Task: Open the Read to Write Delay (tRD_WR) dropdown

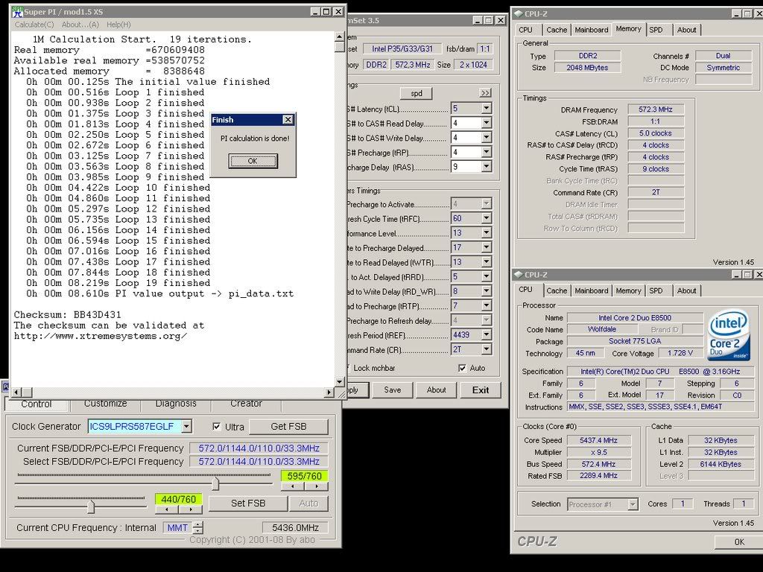Action: (486, 291)
